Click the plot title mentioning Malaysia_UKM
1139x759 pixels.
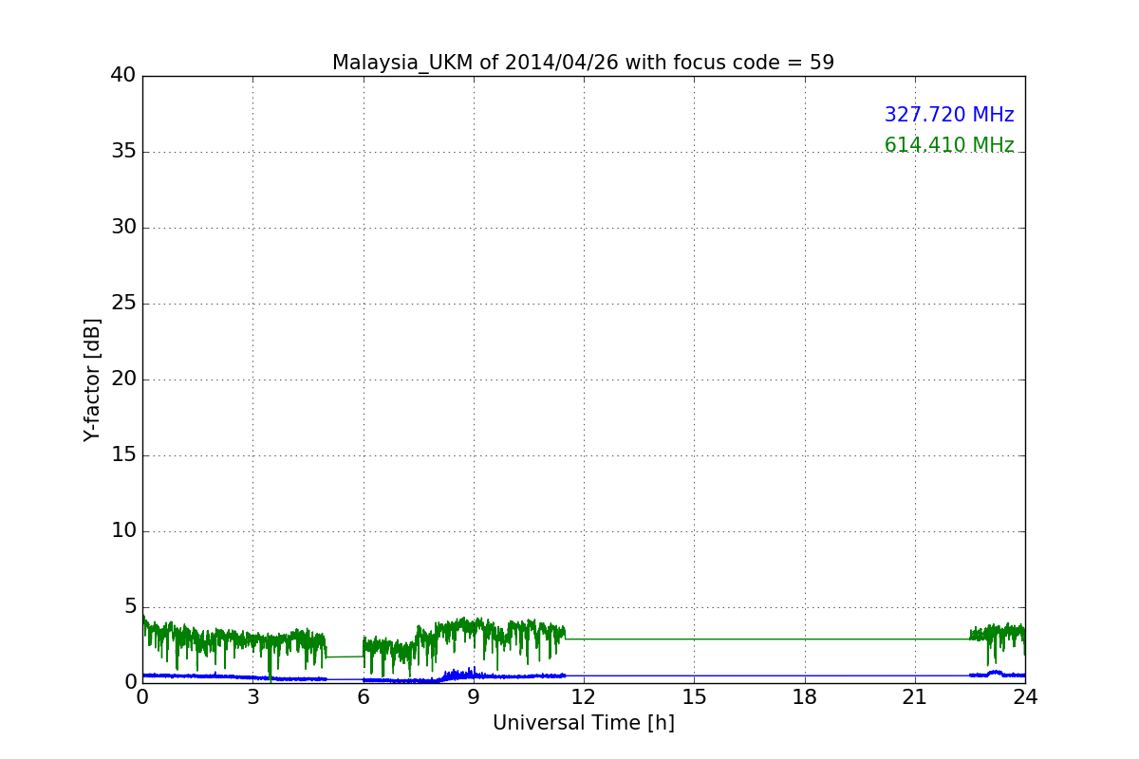[583, 63]
